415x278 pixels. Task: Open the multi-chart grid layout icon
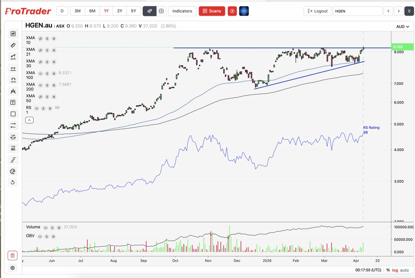(161, 11)
